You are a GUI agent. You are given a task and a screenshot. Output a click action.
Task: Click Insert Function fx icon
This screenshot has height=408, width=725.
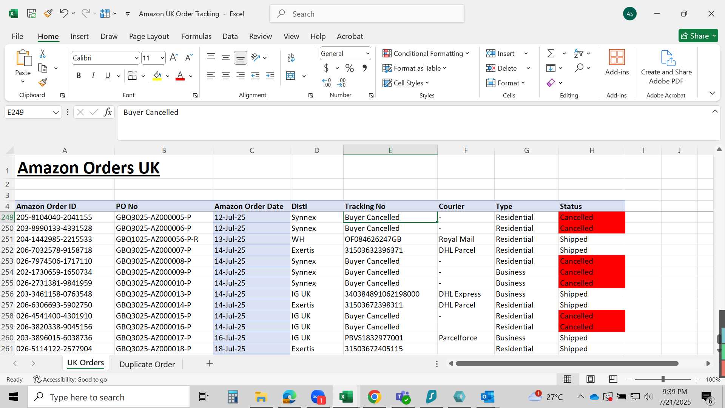coord(108,112)
